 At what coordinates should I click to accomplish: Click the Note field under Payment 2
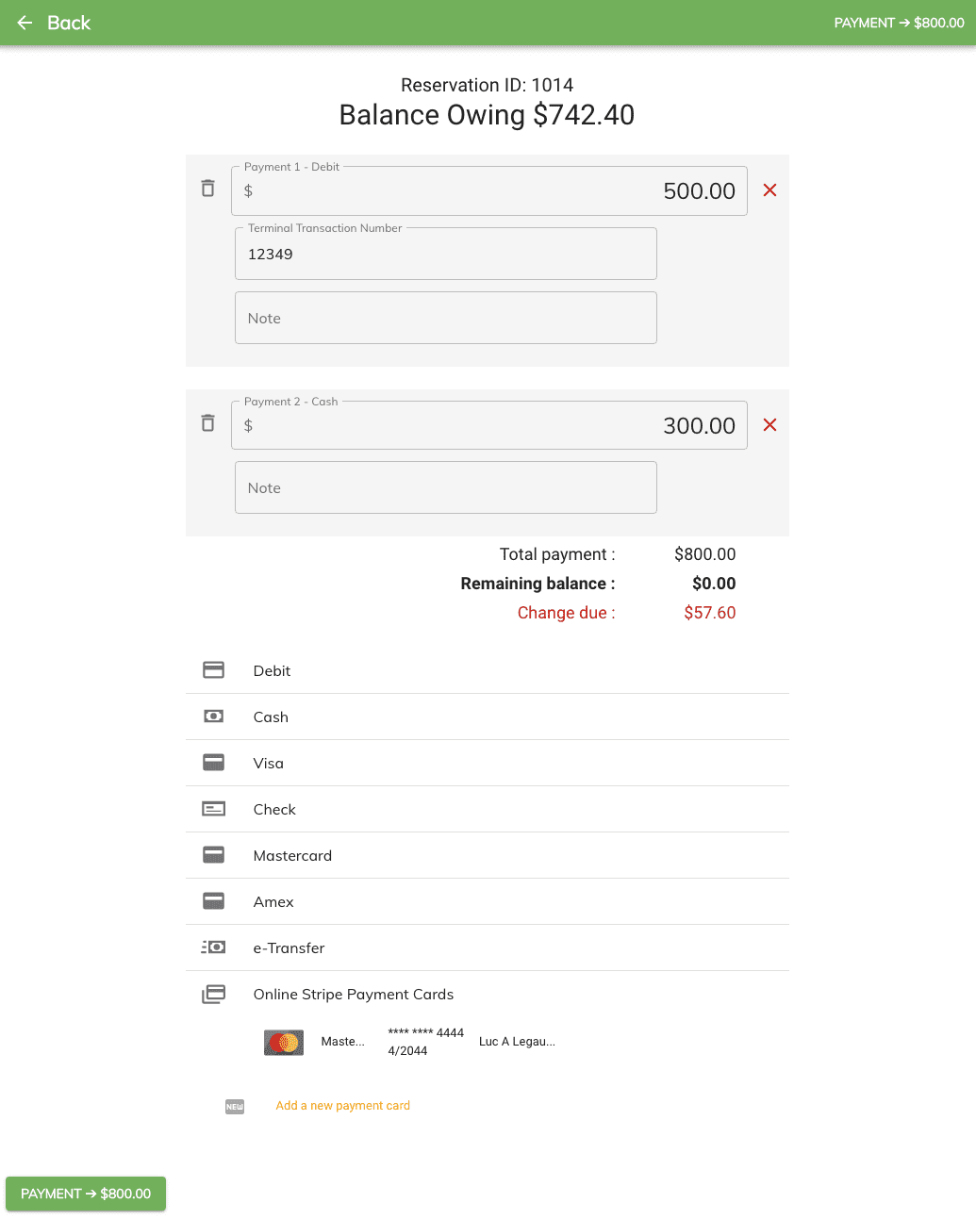pos(446,487)
